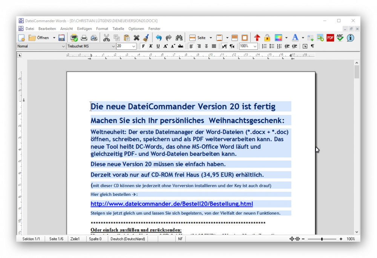Screen dimensions: 377x258
Task: Click the red PDF export icon
Action: tap(330, 38)
